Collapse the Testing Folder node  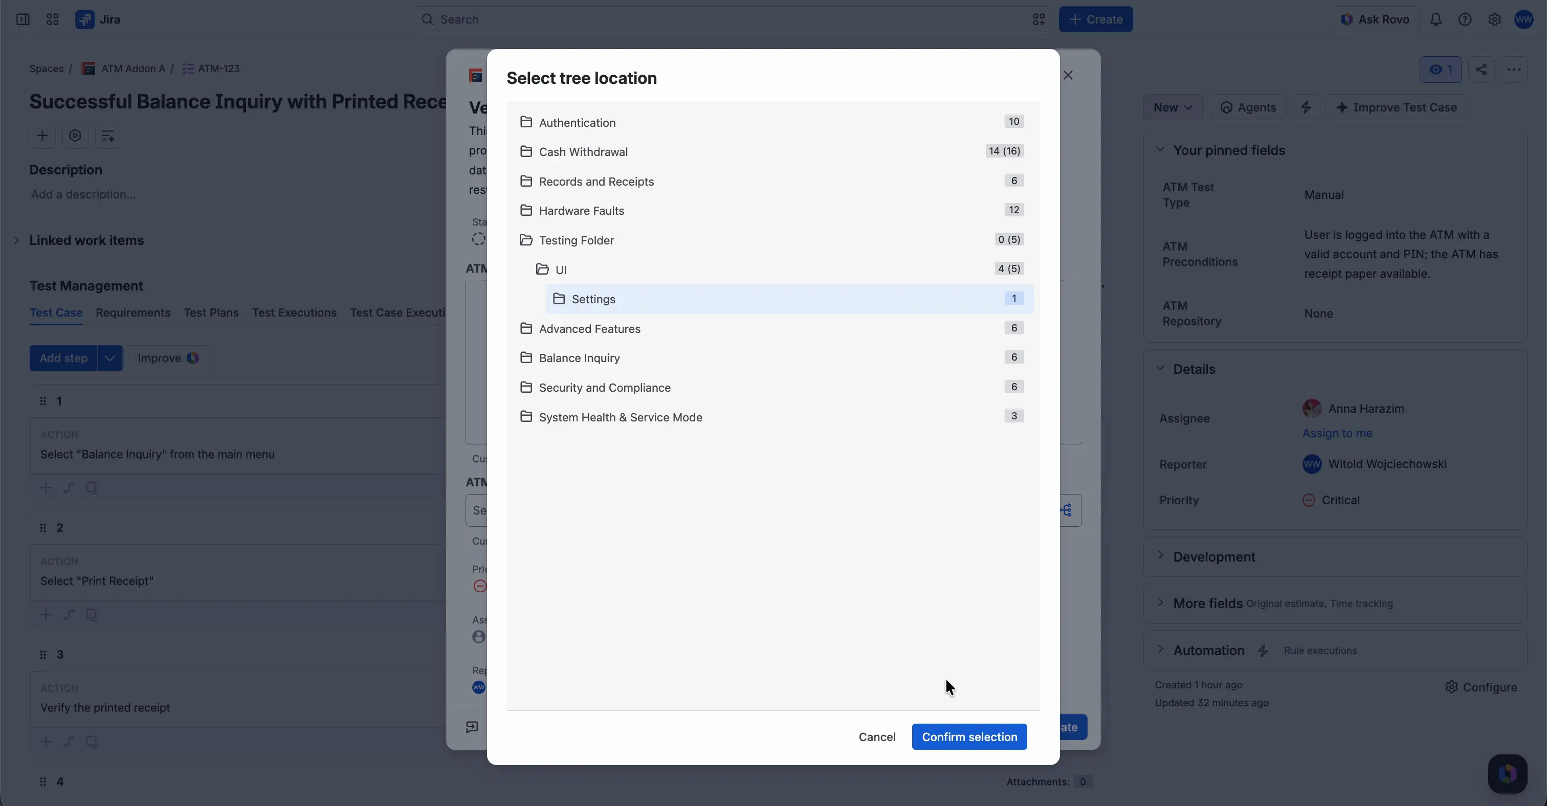click(x=525, y=240)
